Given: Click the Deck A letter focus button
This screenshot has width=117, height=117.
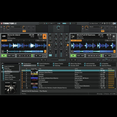Looking at the screenshot, I should click(45, 36).
